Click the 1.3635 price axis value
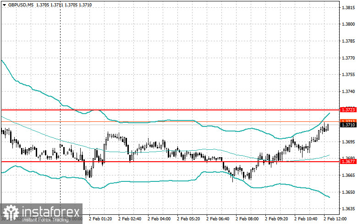 pyautogui.click(x=348, y=209)
